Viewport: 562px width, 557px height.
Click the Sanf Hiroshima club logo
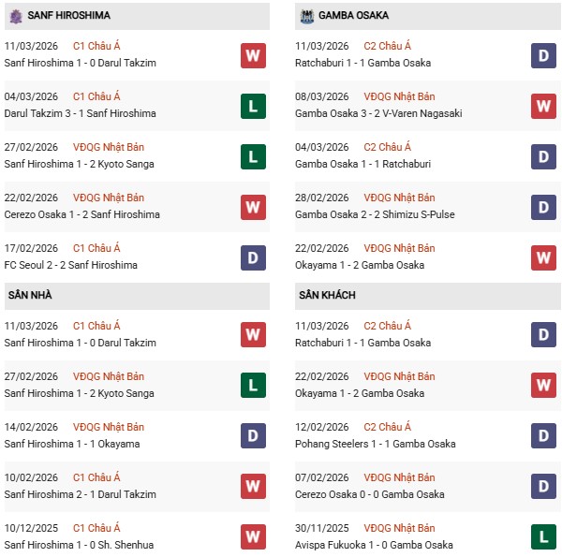[16, 16]
